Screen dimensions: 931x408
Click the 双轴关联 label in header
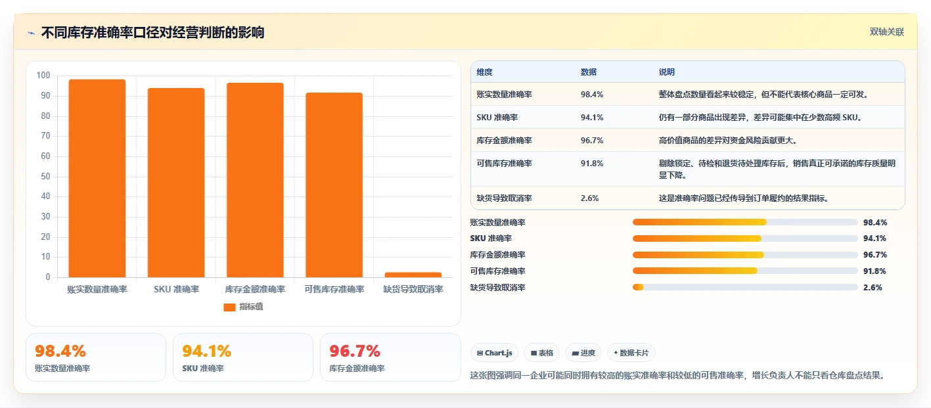(887, 32)
